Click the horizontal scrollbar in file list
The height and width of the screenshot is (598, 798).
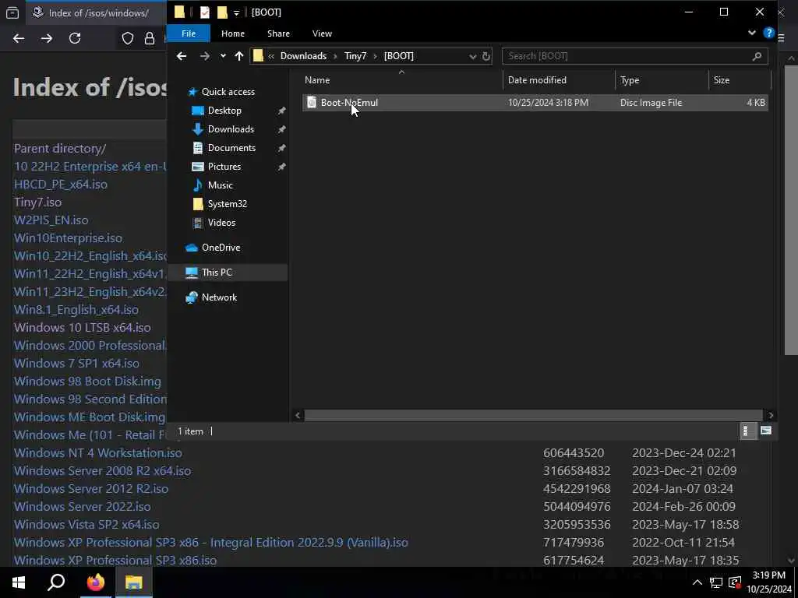click(533, 416)
